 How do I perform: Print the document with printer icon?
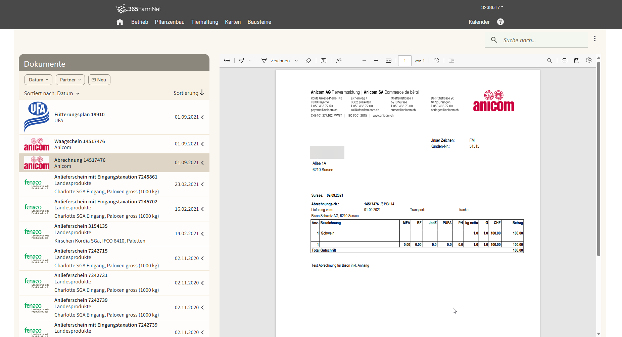pos(565,61)
